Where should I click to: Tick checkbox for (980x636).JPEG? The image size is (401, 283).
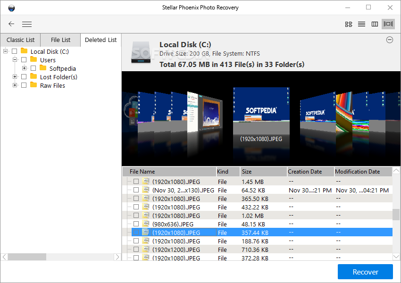pos(136,224)
